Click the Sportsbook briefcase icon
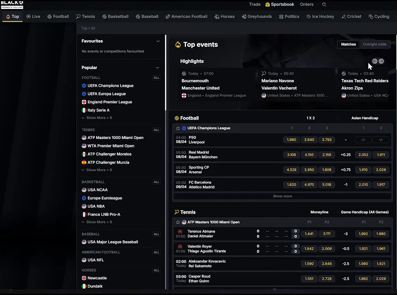 tap(267, 4)
